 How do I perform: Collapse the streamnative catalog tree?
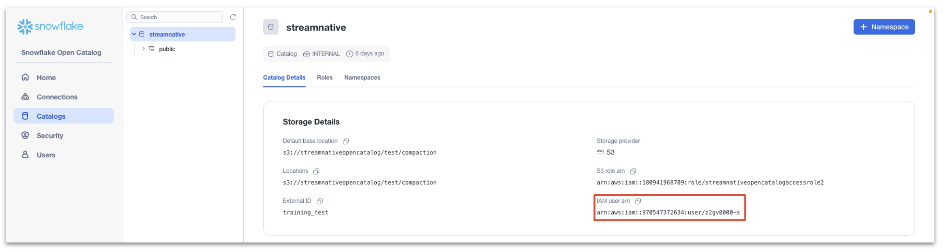coord(134,34)
